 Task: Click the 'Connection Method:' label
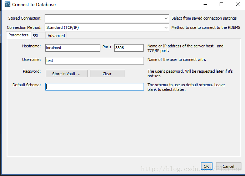24,27
